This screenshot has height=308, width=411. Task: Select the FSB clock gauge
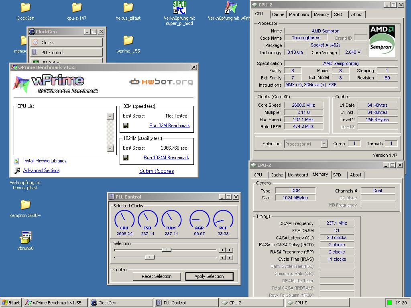pyautogui.click(x=148, y=219)
